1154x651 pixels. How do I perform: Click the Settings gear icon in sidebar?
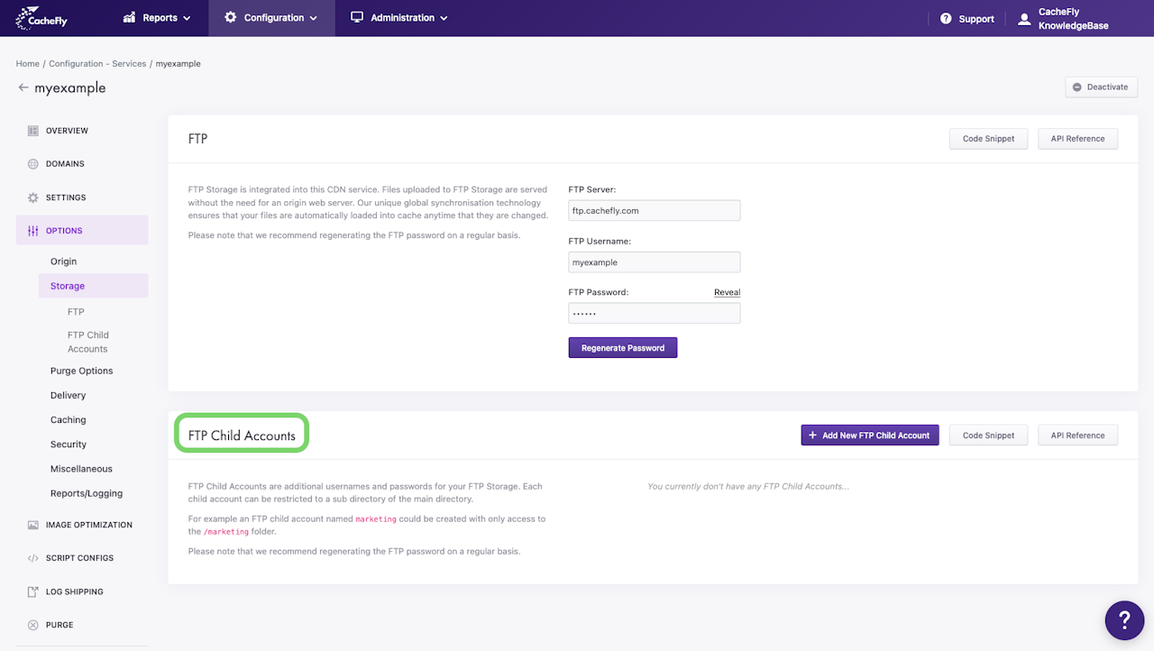point(33,197)
